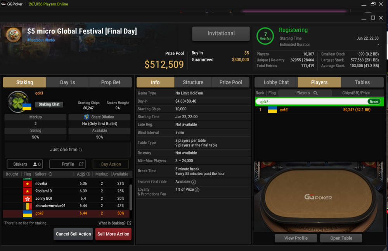Click the What is Staking link
The height and width of the screenshot is (251, 388).
pyautogui.click(x=112, y=223)
